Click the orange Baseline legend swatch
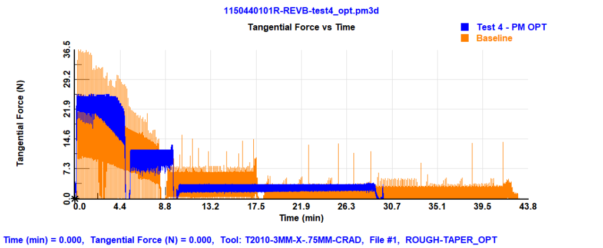 pos(465,38)
